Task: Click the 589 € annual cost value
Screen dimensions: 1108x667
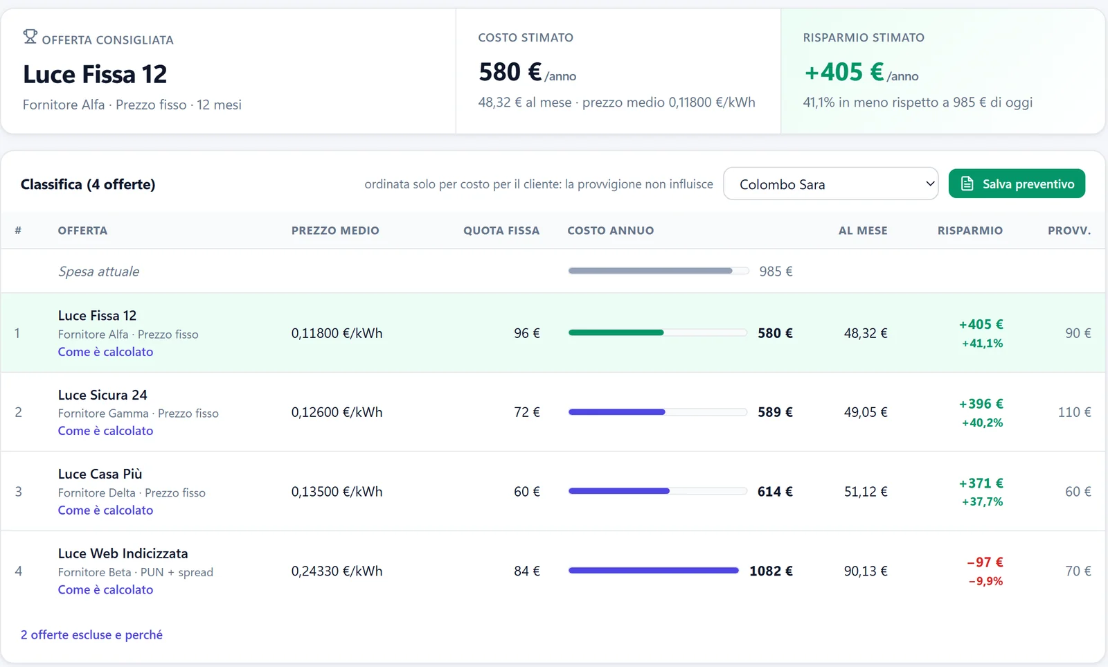Action: pyautogui.click(x=775, y=412)
